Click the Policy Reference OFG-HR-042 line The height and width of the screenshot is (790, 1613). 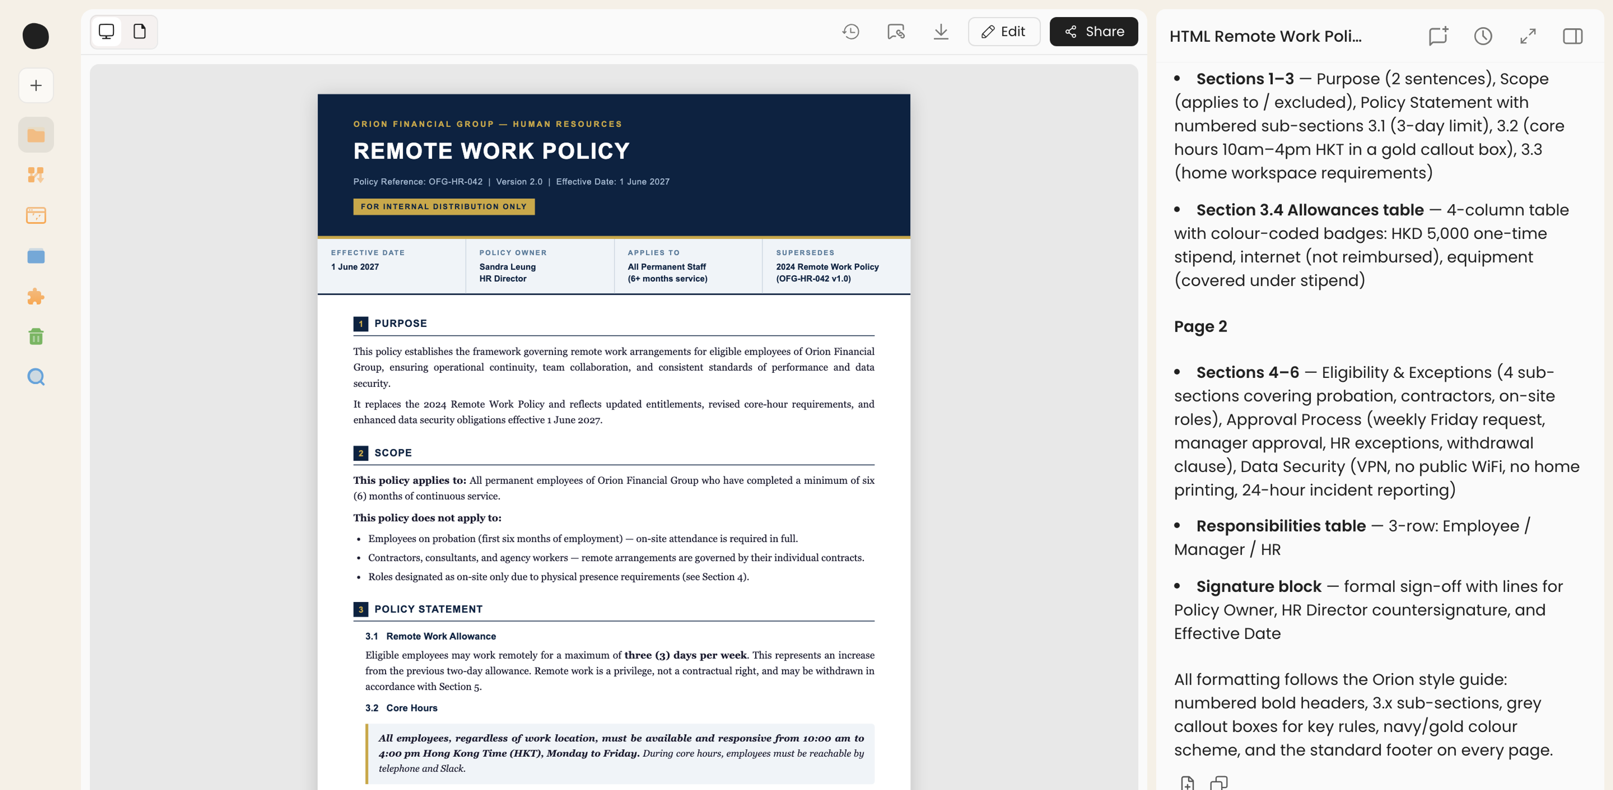coord(511,181)
